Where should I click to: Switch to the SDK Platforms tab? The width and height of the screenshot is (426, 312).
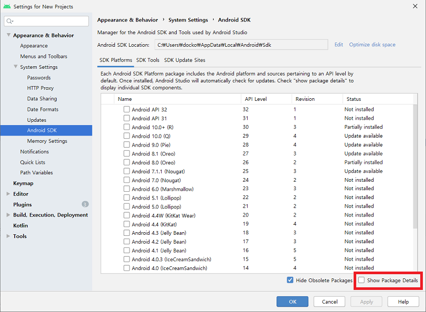[x=116, y=60]
